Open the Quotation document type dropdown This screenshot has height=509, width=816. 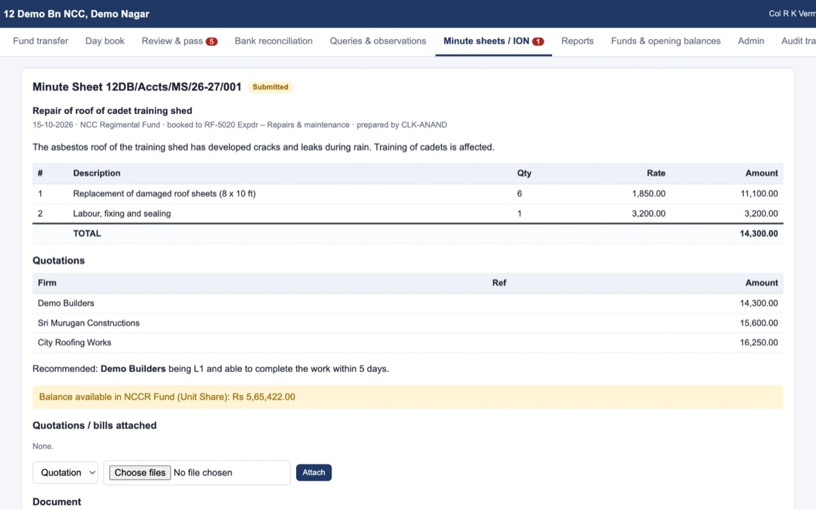coord(65,473)
